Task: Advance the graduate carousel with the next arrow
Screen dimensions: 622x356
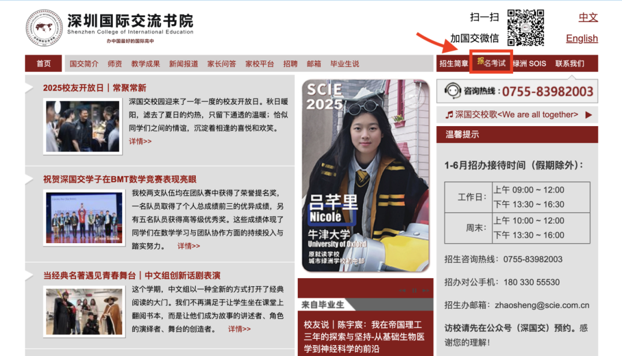Action: click(x=425, y=291)
